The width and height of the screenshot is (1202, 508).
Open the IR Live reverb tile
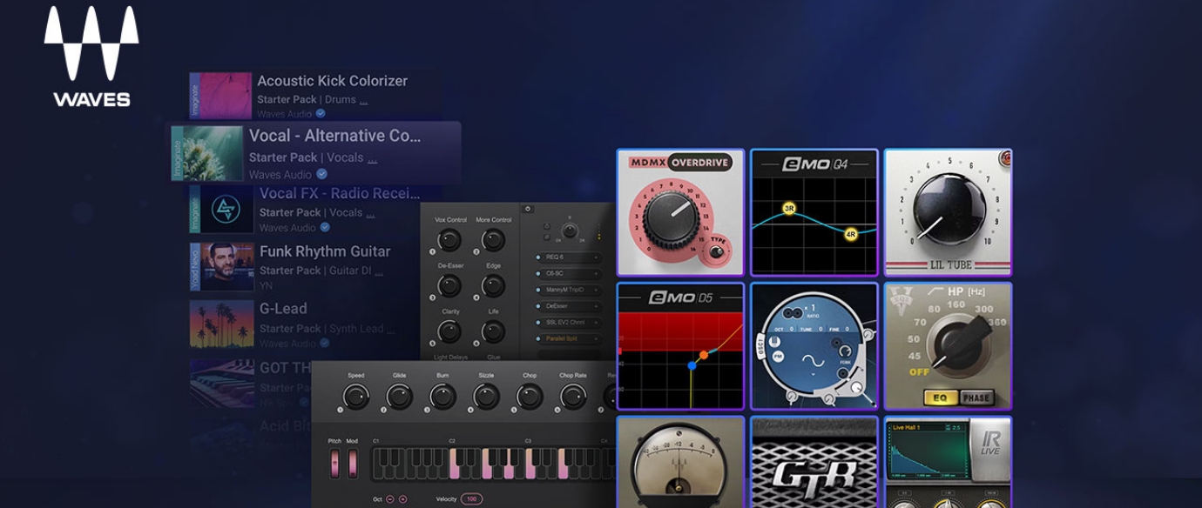coord(949,462)
